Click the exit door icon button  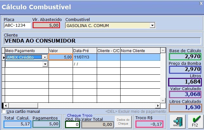[178, 121]
